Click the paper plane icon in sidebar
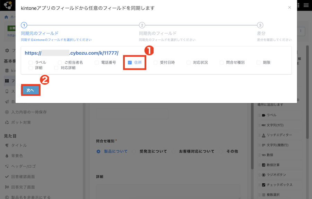The width and height of the screenshot is (312, 199). [7, 102]
